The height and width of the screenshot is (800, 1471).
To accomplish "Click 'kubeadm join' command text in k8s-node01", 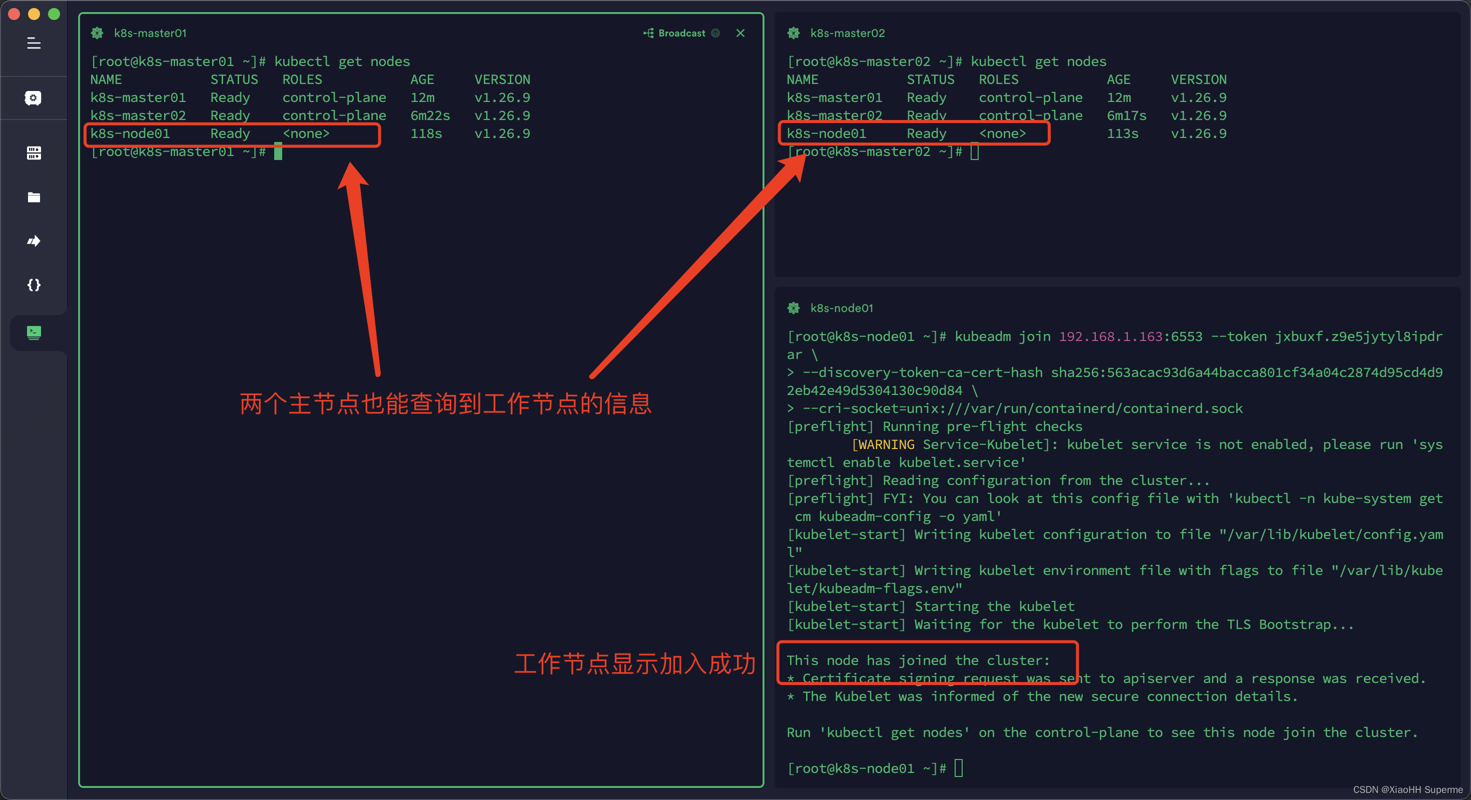I will [x=1002, y=336].
